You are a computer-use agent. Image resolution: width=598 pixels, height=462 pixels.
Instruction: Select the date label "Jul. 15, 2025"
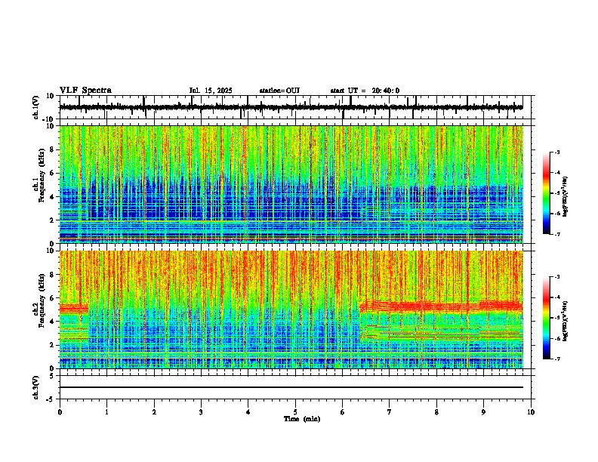click(211, 91)
